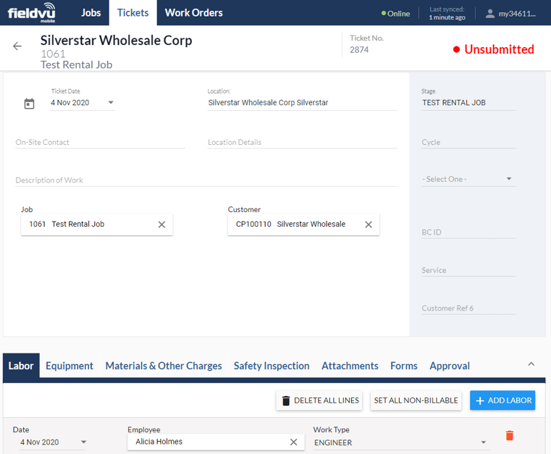Click the Silverstar Wholesale Corp heading
This screenshot has height=454, width=551.
116,41
